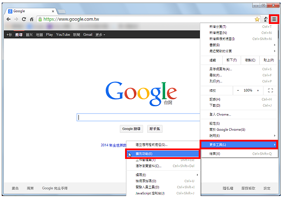Choose 結束(X) to quit Chrome
285x199 pixels.
[239, 154]
